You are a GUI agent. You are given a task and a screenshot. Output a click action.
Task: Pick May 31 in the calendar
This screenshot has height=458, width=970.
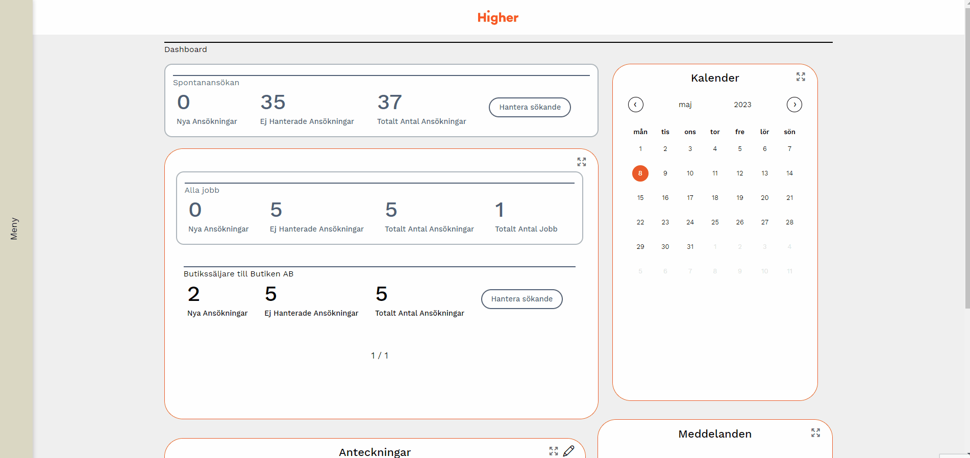690,247
